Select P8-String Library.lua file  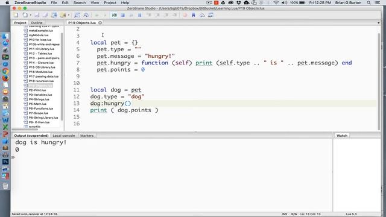(x=43, y=118)
